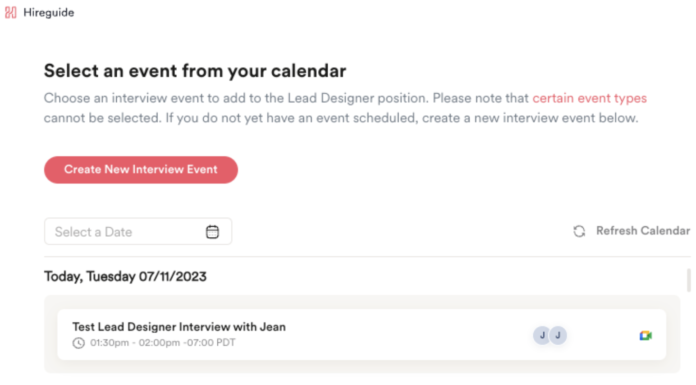
Task: Click the clock icon on the interview event
Action: tap(78, 343)
